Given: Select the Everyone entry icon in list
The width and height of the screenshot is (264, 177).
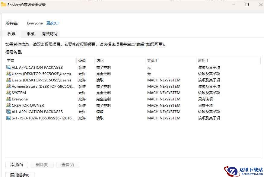Looking at the screenshot, I should [8, 99].
